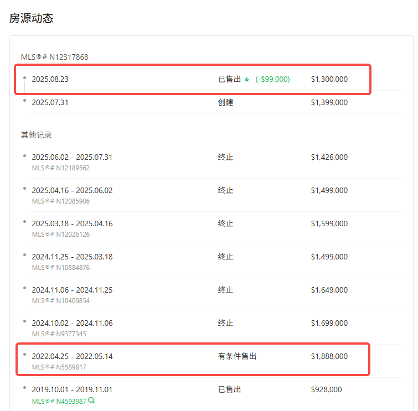Select the 2025.06.02 - 2025.07.31 record

(x=72, y=157)
